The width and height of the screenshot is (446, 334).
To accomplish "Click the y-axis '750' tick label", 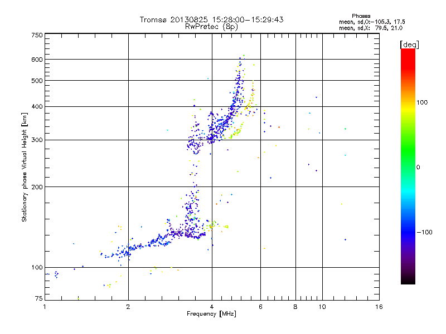I will click(37, 35).
